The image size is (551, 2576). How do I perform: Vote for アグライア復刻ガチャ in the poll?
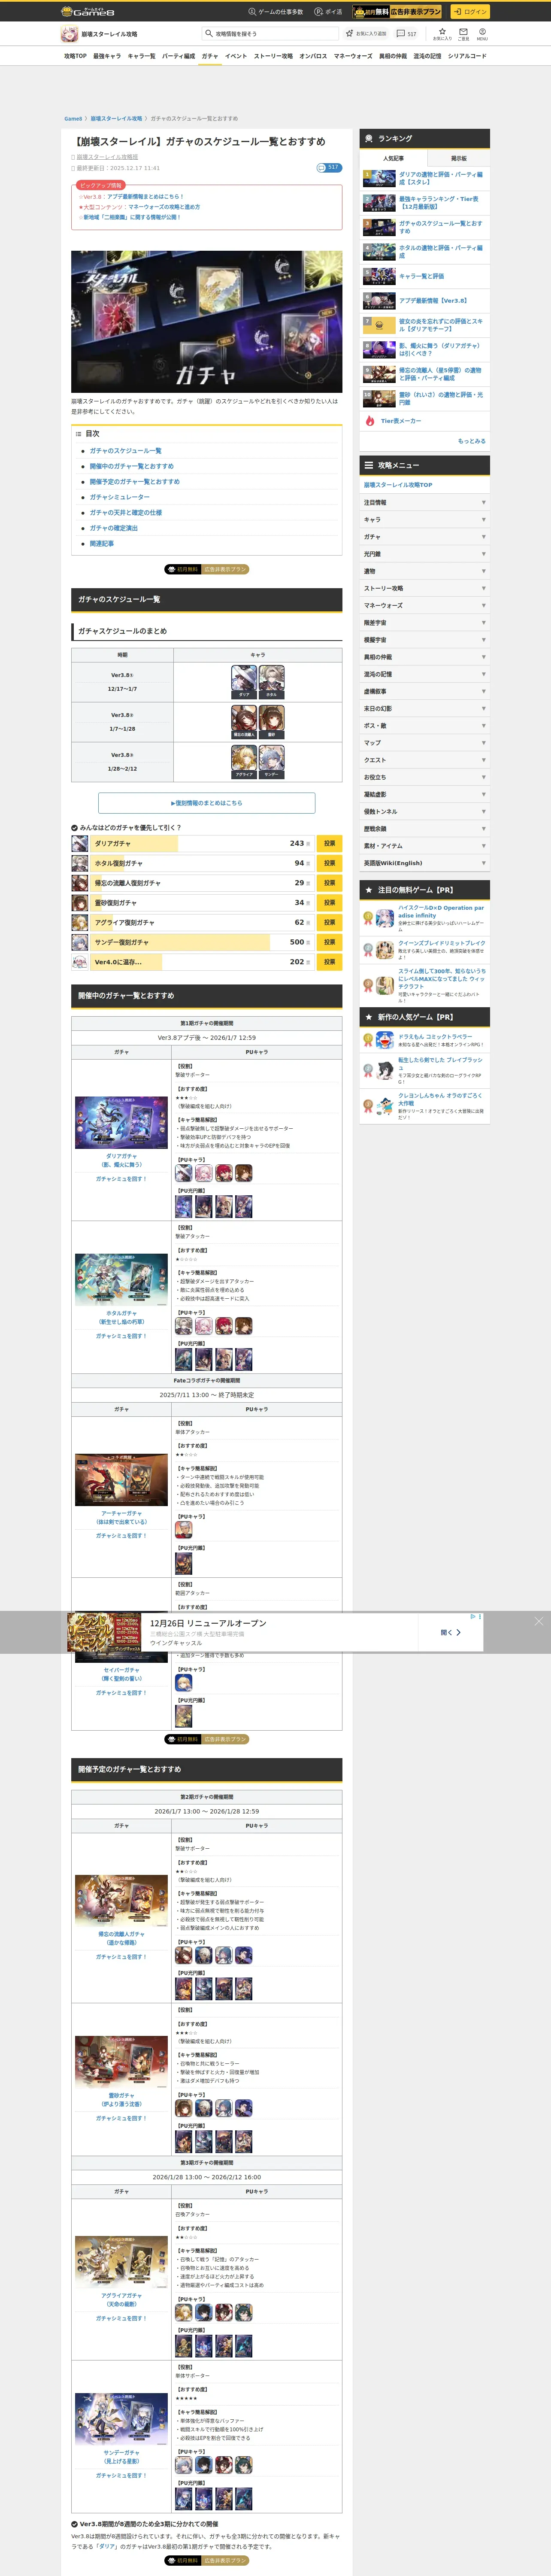coord(329,922)
